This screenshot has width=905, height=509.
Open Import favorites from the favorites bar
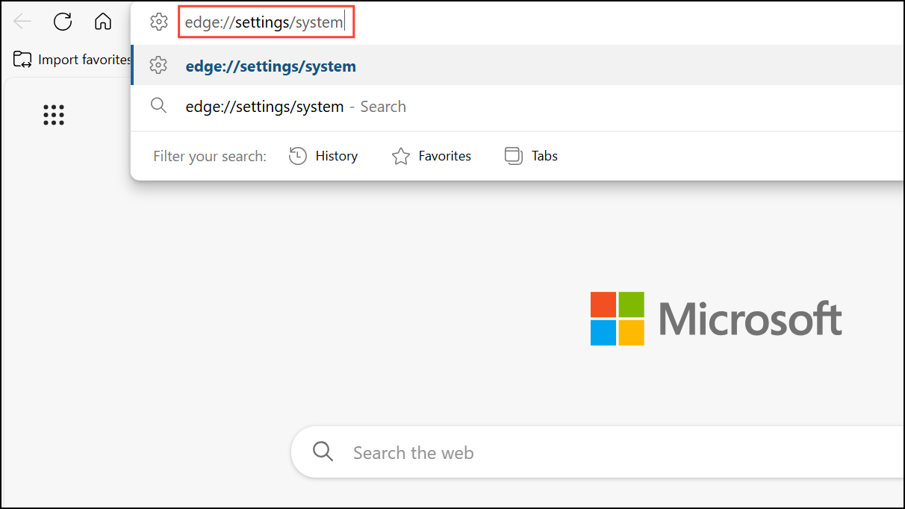pos(84,60)
